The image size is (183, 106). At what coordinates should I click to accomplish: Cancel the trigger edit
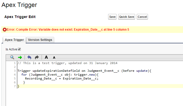(x=142, y=17)
